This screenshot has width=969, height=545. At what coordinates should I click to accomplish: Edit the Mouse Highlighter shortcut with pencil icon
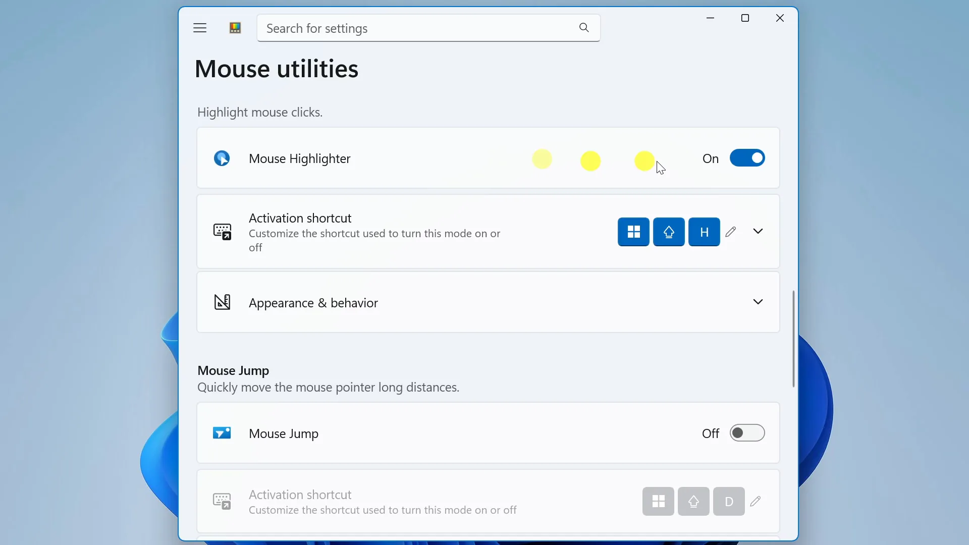tap(731, 232)
